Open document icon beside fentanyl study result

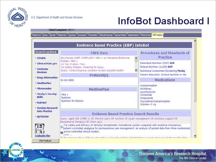pyautogui.click(x=62, y=126)
